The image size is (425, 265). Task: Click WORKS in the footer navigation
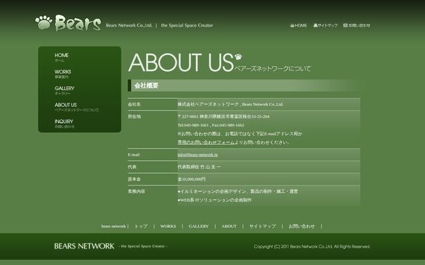coord(168,226)
